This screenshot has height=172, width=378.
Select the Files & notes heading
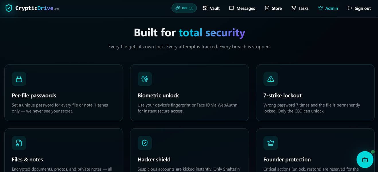pos(27,160)
